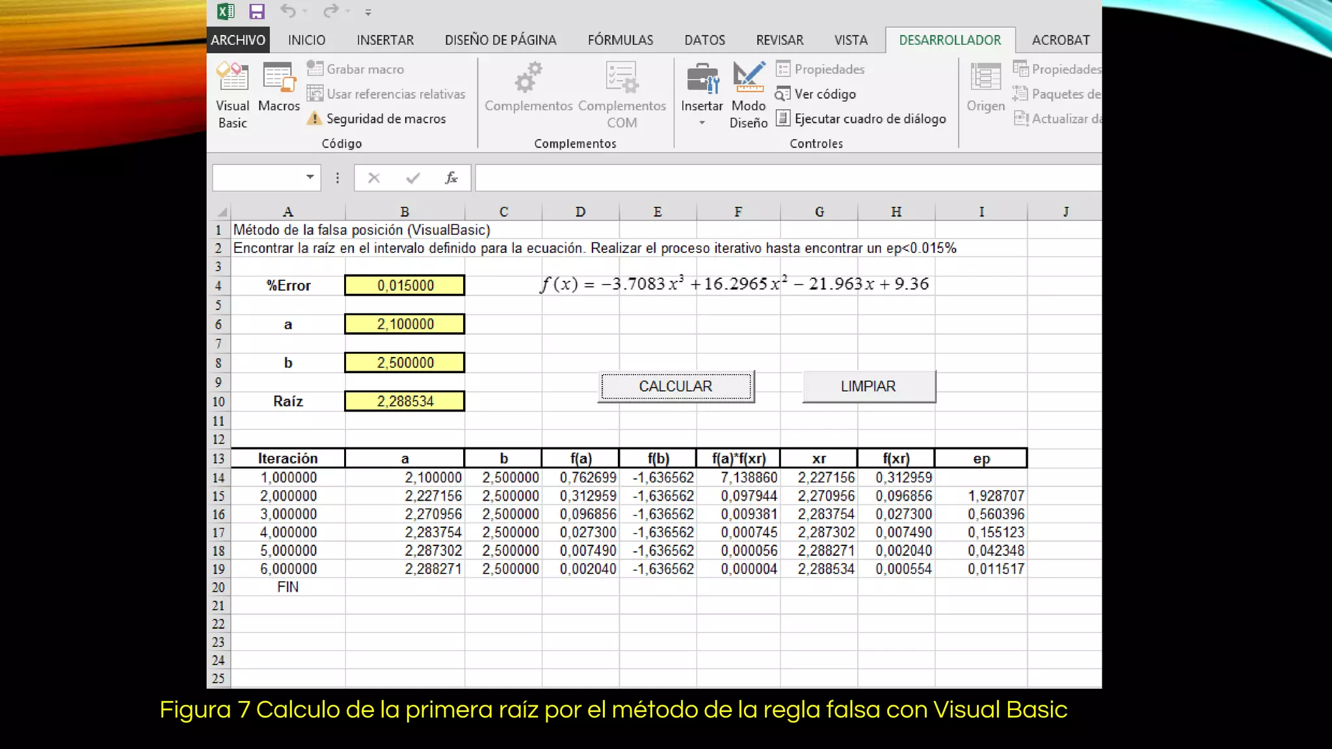Viewport: 1332px width, 749px height.
Task: Redo the last action
Action: click(331, 11)
